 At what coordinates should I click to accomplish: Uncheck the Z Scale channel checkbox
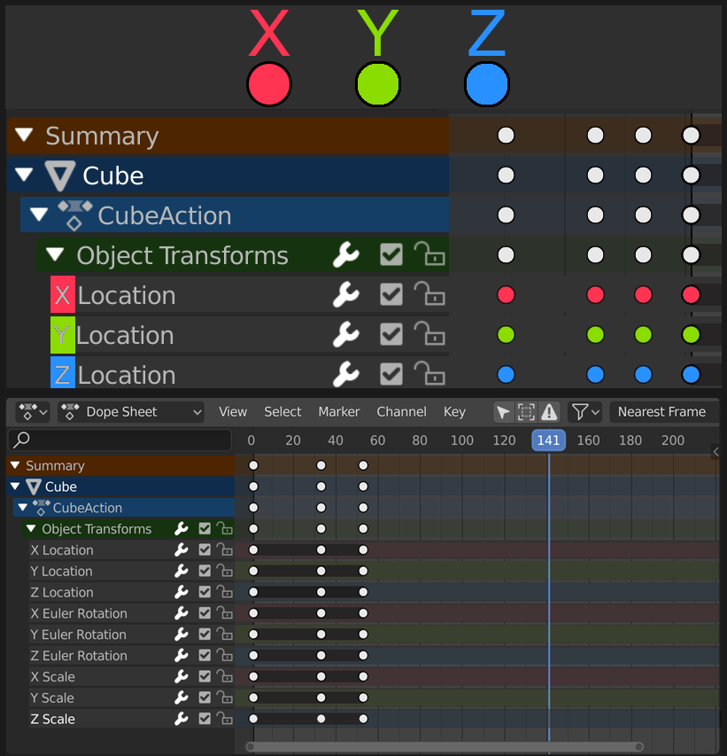205,719
